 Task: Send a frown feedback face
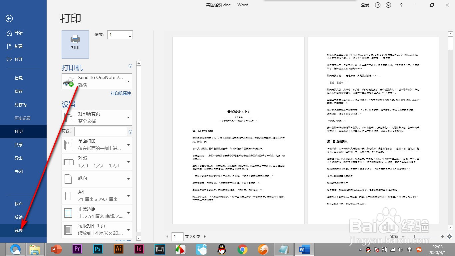click(x=388, y=5)
